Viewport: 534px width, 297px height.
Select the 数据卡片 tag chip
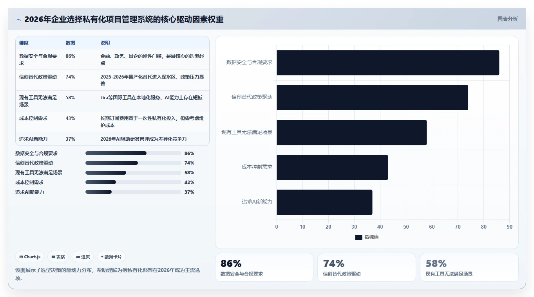(111, 257)
